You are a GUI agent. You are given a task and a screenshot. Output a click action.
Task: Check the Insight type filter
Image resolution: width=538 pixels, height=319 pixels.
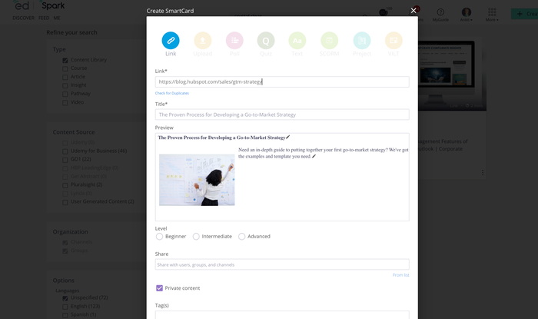[x=65, y=85]
